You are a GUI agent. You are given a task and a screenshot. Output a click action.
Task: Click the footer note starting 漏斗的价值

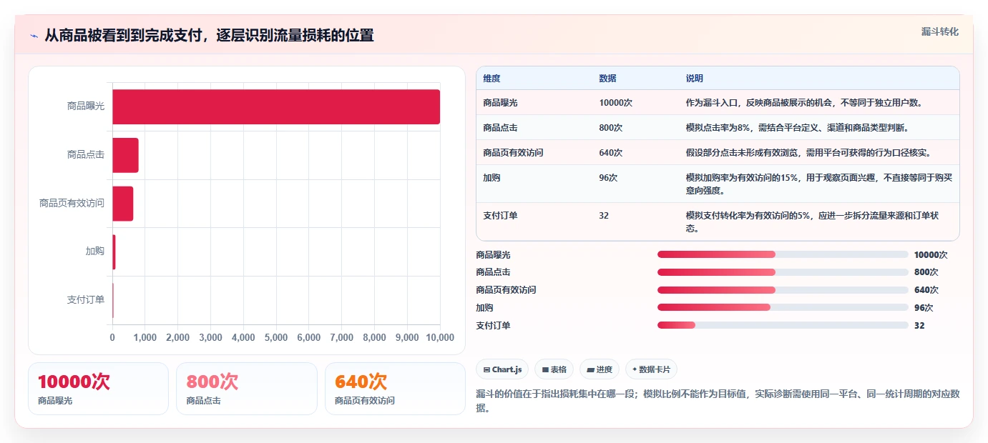(717, 401)
